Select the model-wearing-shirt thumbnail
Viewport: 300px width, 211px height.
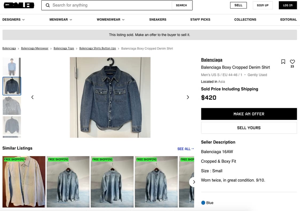point(12,67)
